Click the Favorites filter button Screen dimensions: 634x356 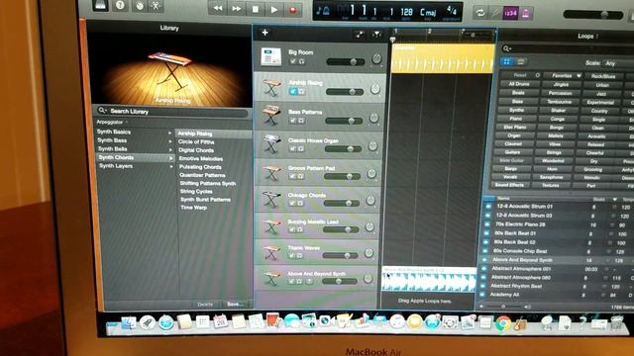(563, 75)
